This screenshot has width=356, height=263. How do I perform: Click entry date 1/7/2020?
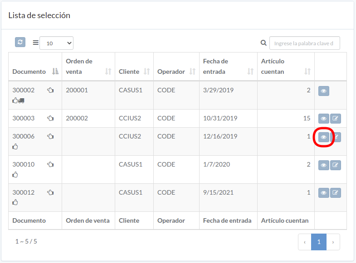click(x=216, y=164)
